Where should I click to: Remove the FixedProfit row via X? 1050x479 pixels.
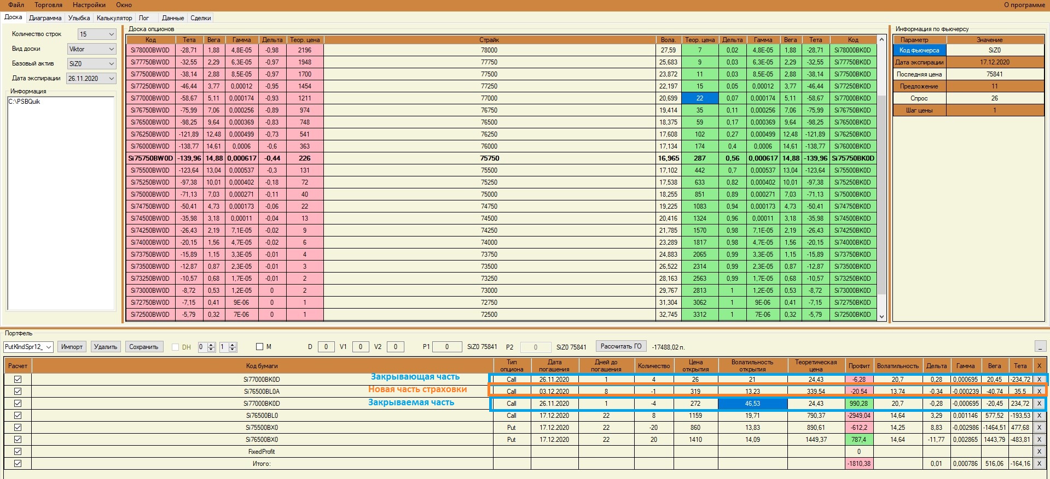(1039, 451)
